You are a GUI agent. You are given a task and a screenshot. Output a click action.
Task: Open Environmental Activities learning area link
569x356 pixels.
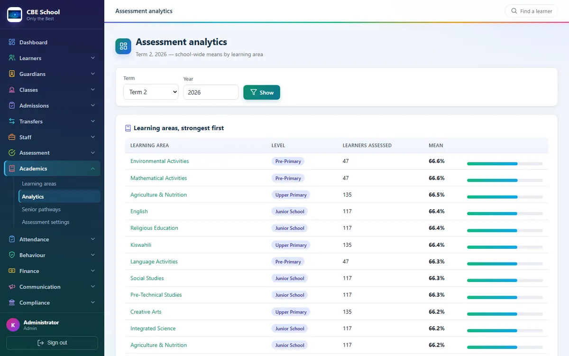[159, 161]
